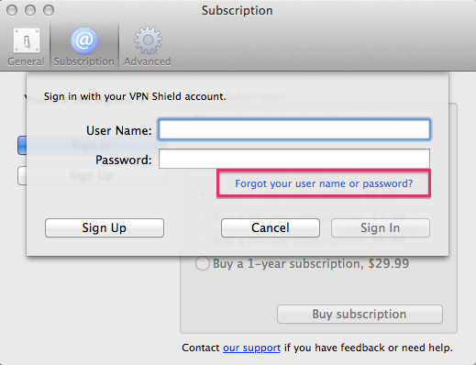Screen dimensions: 476x365
Task: Click the Subscription window title text
Action: coord(237,11)
